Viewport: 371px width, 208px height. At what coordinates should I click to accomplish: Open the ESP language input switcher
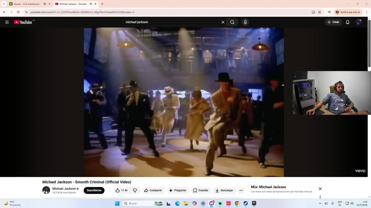[340, 203]
